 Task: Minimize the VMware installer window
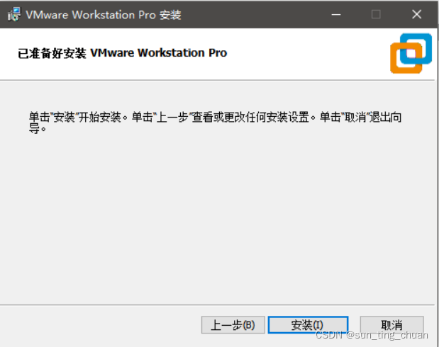point(336,14)
